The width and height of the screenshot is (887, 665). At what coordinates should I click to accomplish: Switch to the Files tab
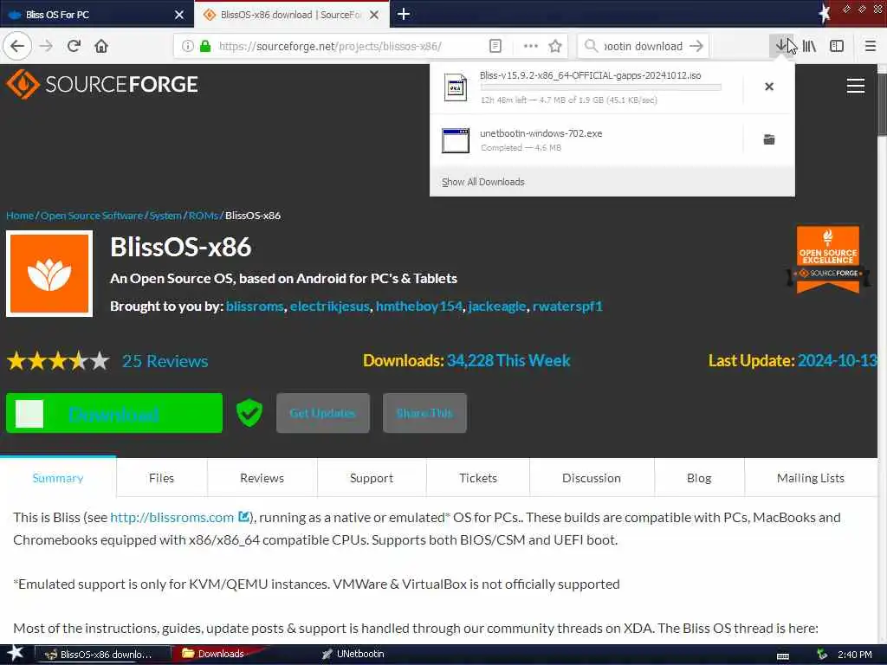pos(161,478)
